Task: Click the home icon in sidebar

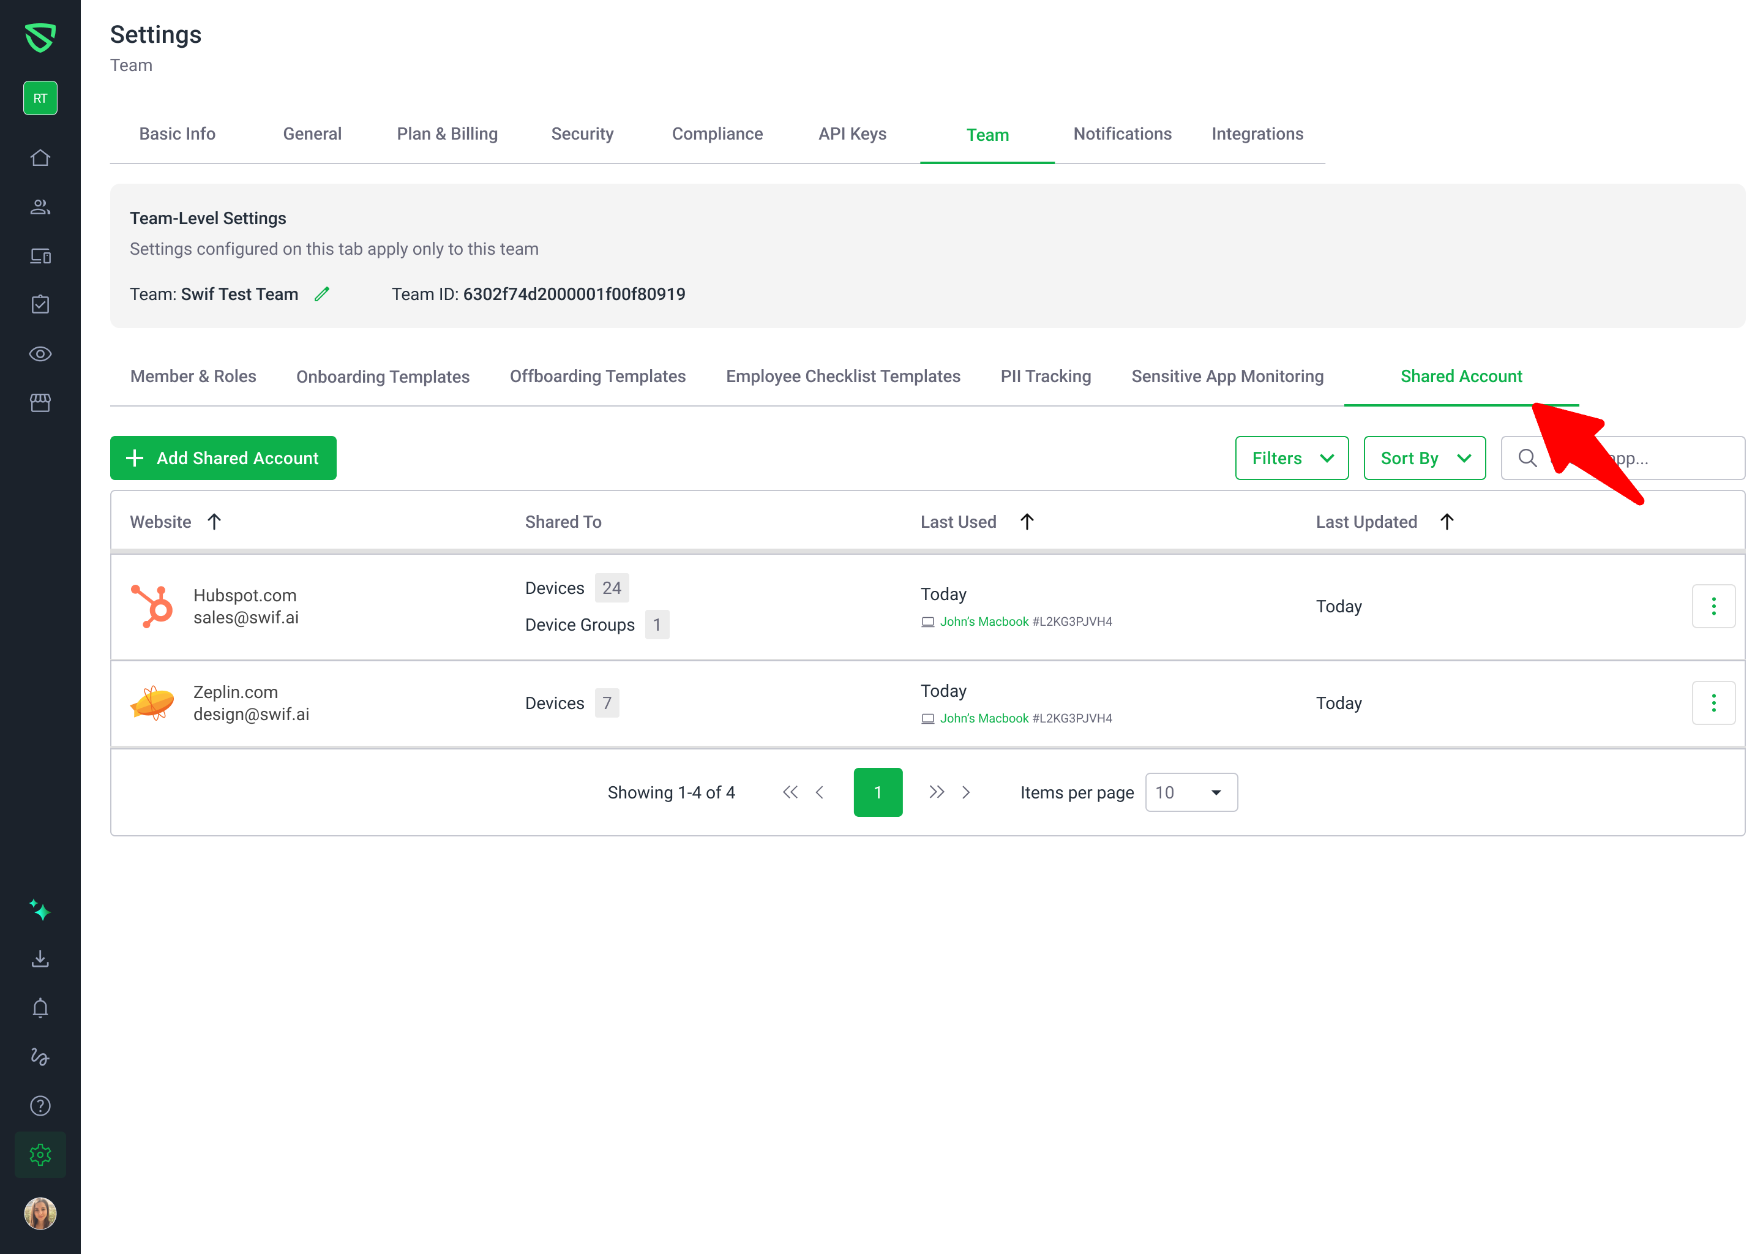Action: (40, 159)
